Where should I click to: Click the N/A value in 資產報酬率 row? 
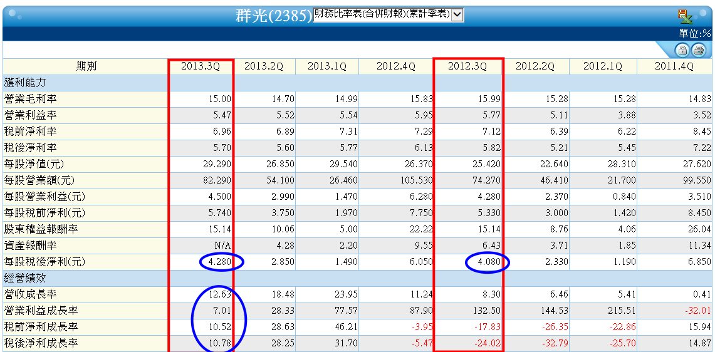pyautogui.click(x=224, y=246)
